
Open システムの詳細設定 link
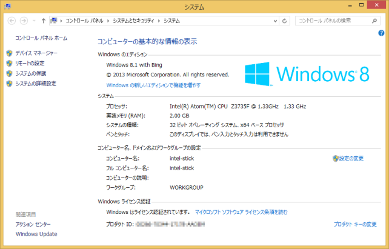(36, 84)
